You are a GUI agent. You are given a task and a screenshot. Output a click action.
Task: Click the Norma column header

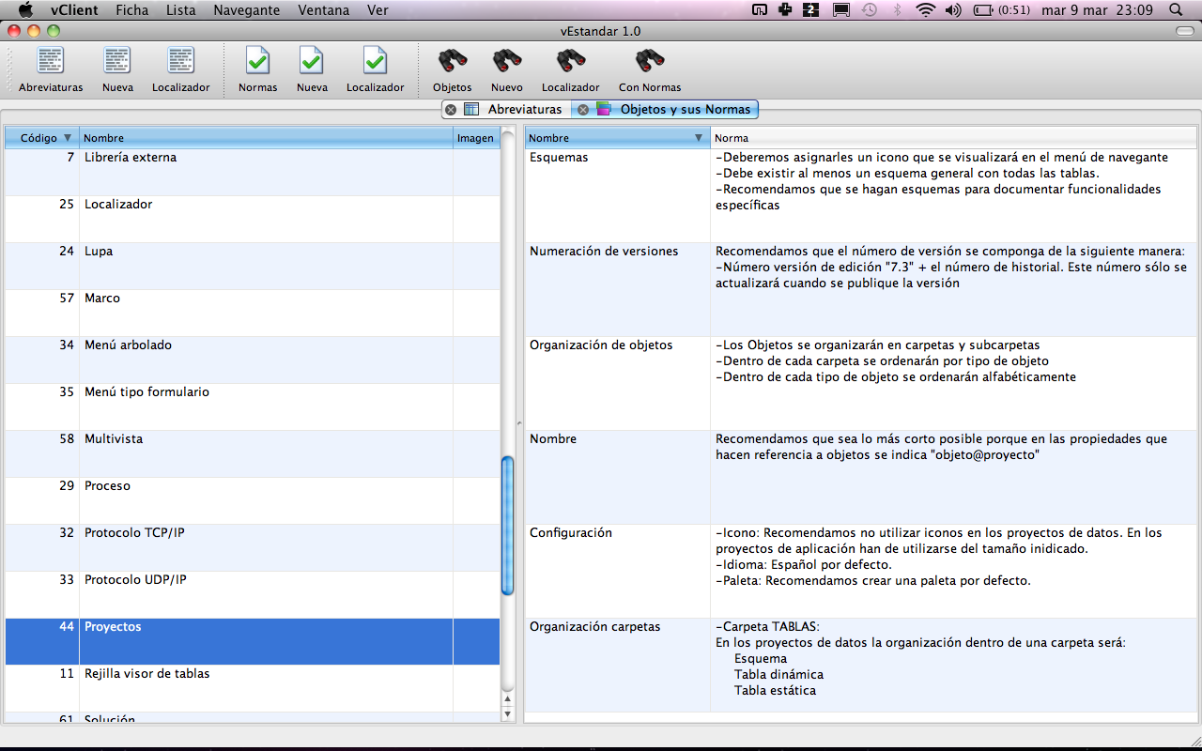coord(953,138)
